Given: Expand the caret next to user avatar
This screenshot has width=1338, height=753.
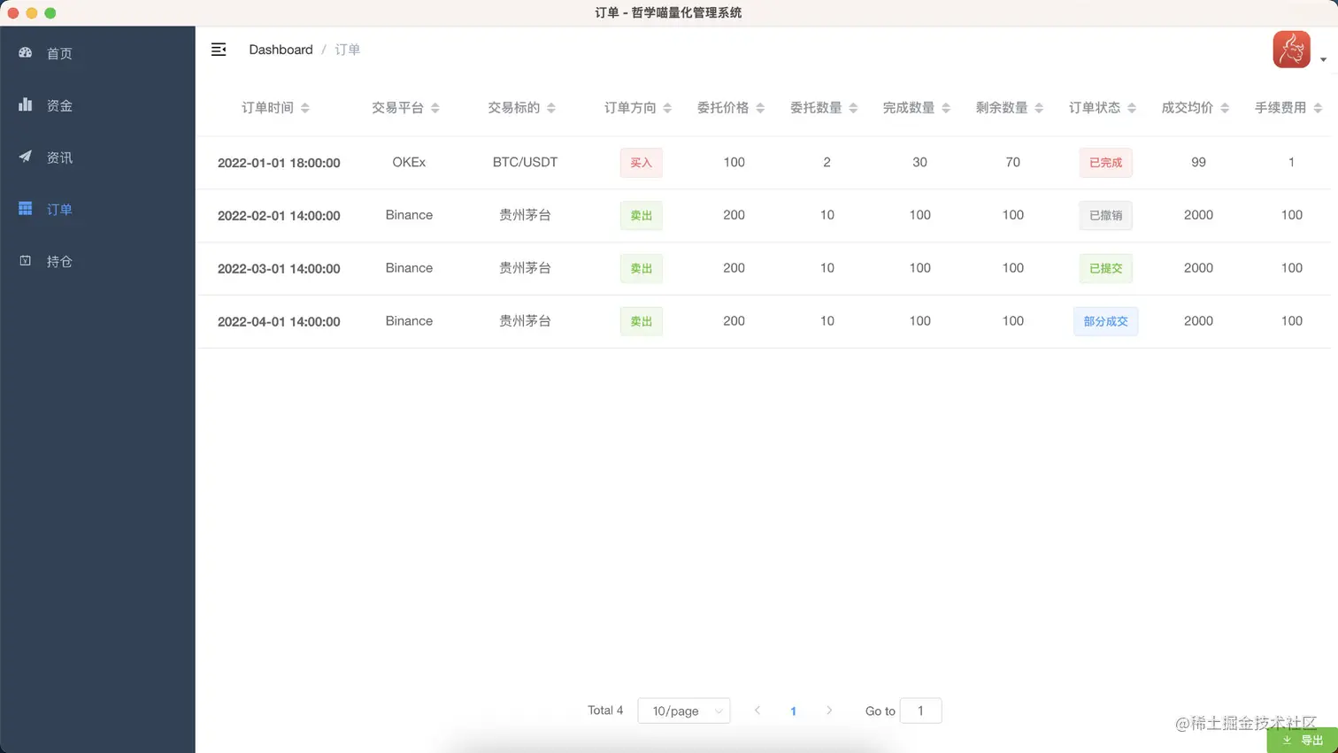Looking at the screenshot, I should pyautogui.click(x=1323, y=60).
